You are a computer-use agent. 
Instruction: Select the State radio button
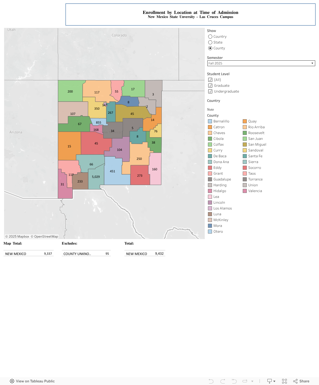pos(210,42)
